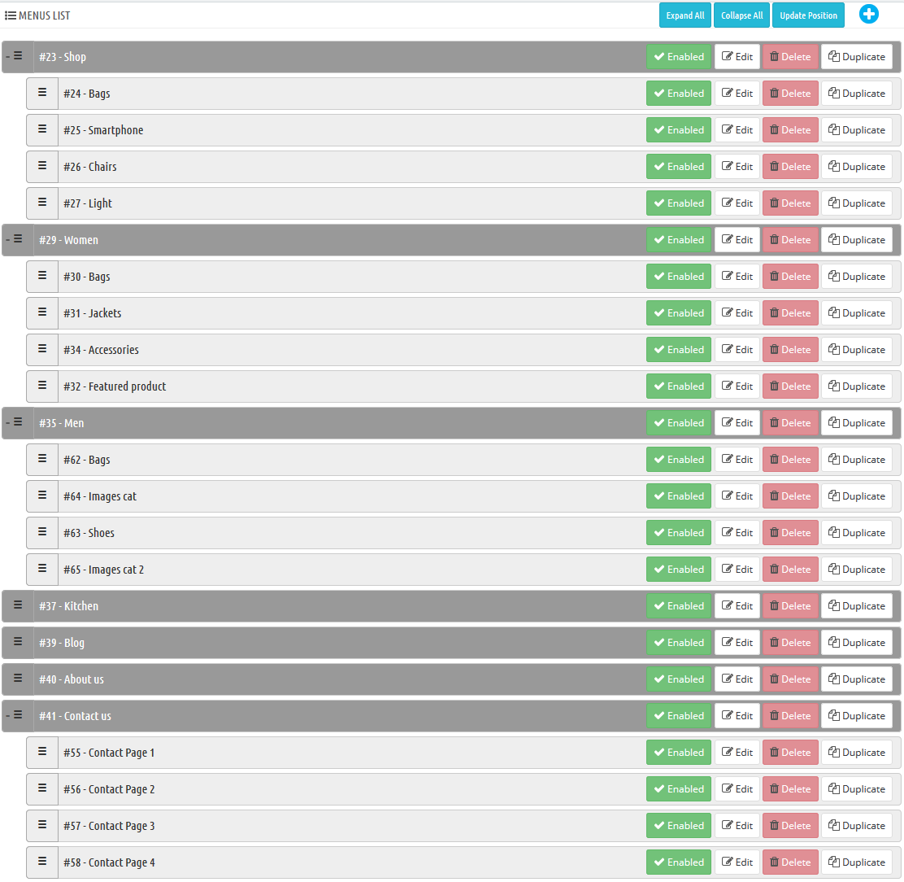The width and height of the screenshot is (904, 882).
Task: Grab the drag handle for #24 Bags
Action: tap(42, 93)
